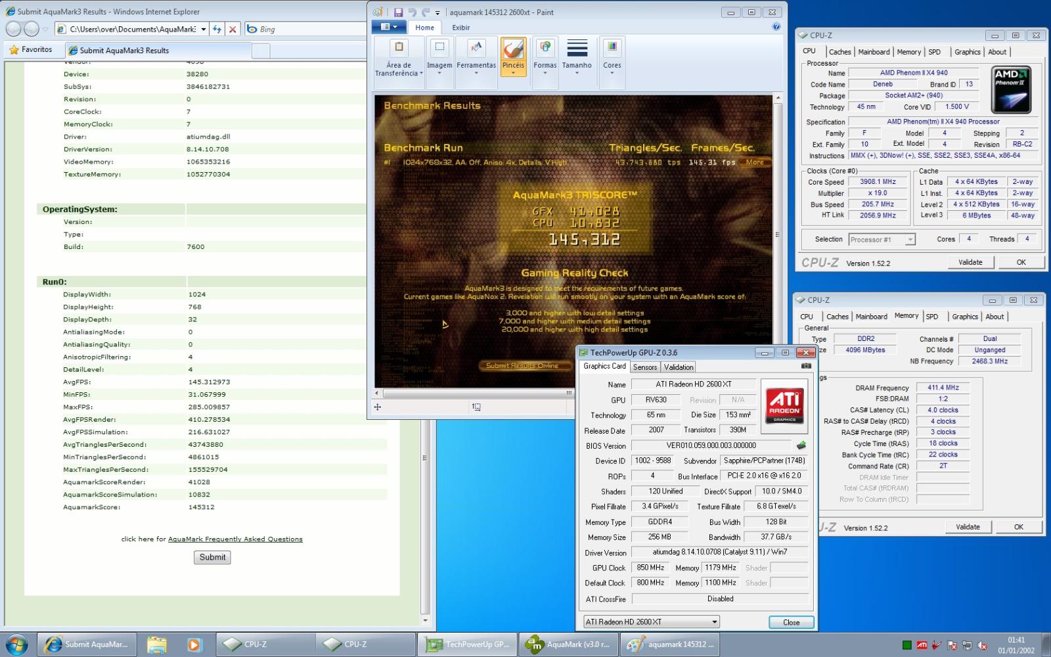Click the green square tray icon
The width and height of the screenshot is (1051, 657).
tap(907, 645)
